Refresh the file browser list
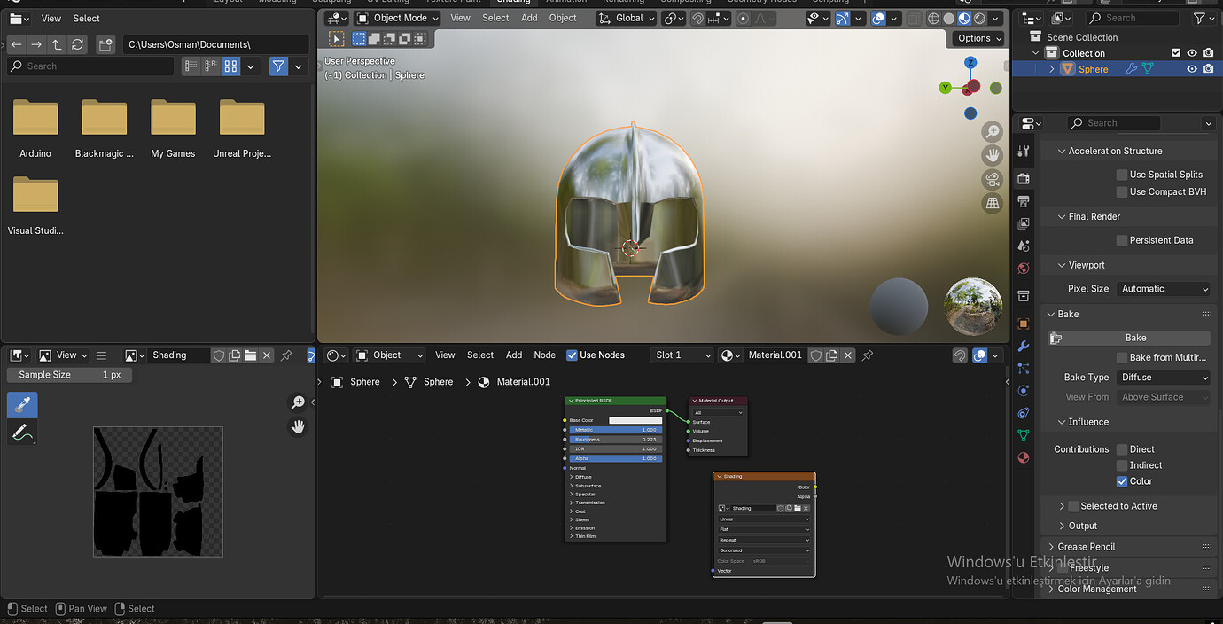 (78, 44)
